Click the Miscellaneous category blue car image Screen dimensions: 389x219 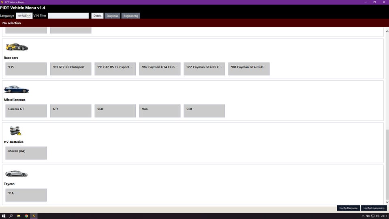click(x=17, y=89)
